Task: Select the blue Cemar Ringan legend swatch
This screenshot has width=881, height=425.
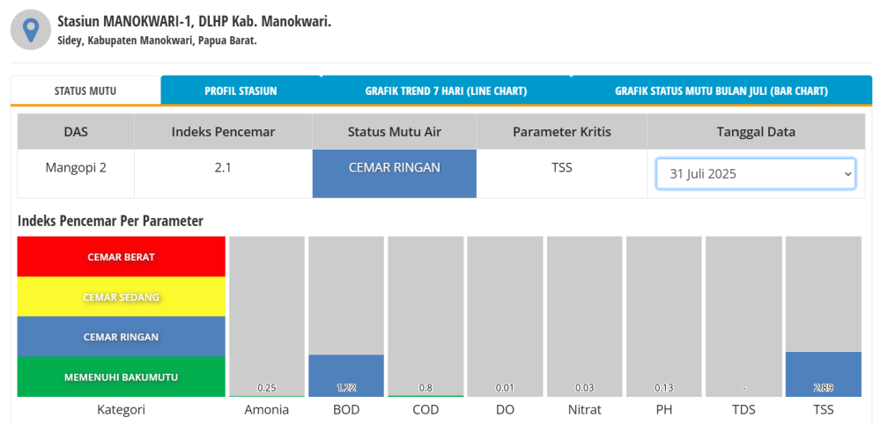Action: point(121,336)
